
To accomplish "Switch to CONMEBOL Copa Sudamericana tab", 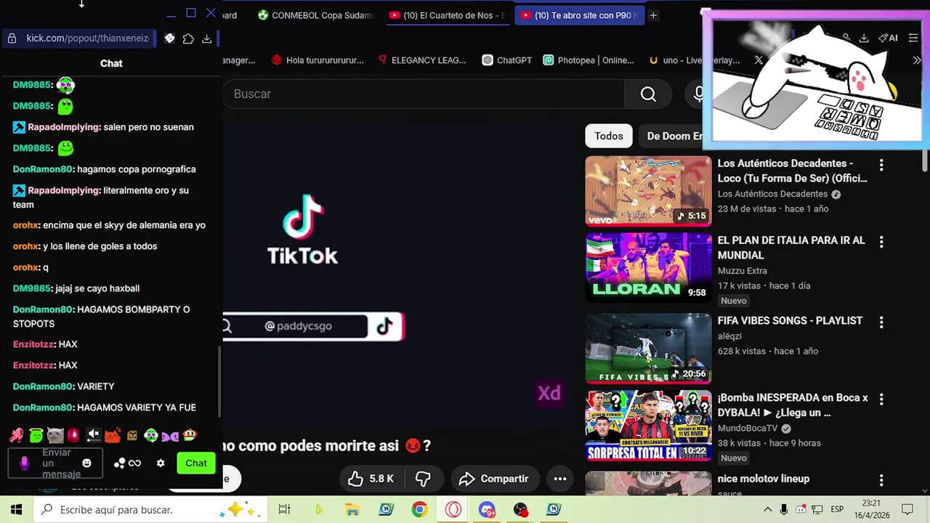I will [316, 15].
